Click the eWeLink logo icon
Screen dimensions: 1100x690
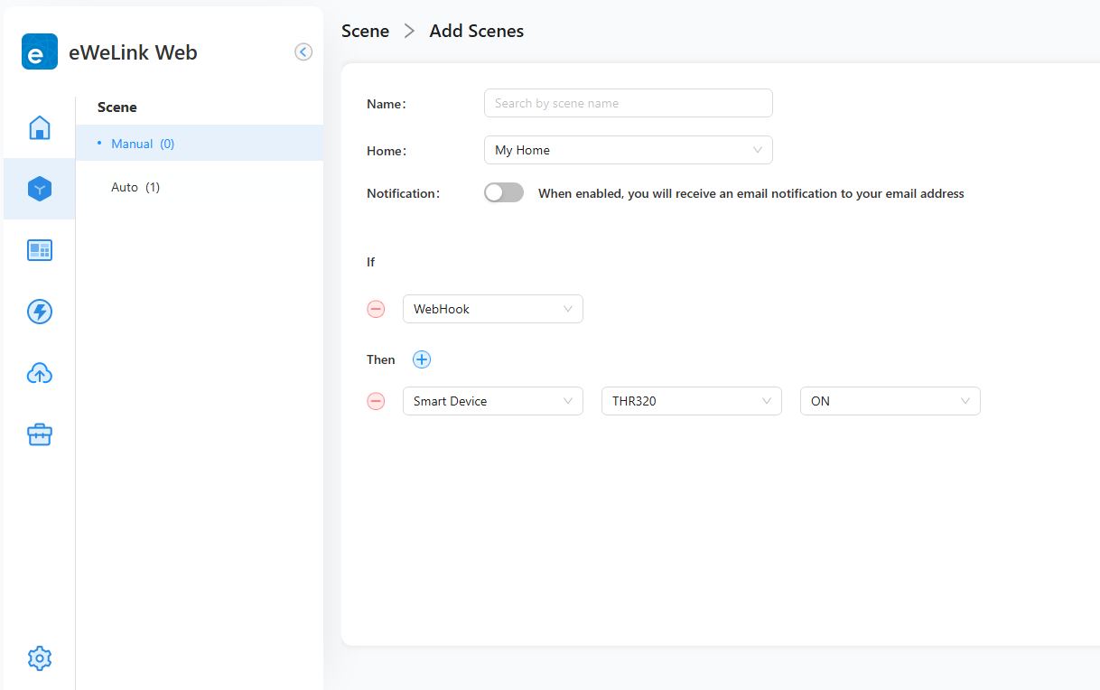tap(40, 52)
